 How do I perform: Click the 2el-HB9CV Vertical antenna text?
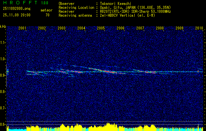click(x=127, y=15)
